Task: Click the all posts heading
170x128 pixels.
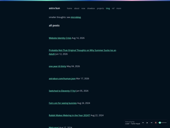Action: 54,26
